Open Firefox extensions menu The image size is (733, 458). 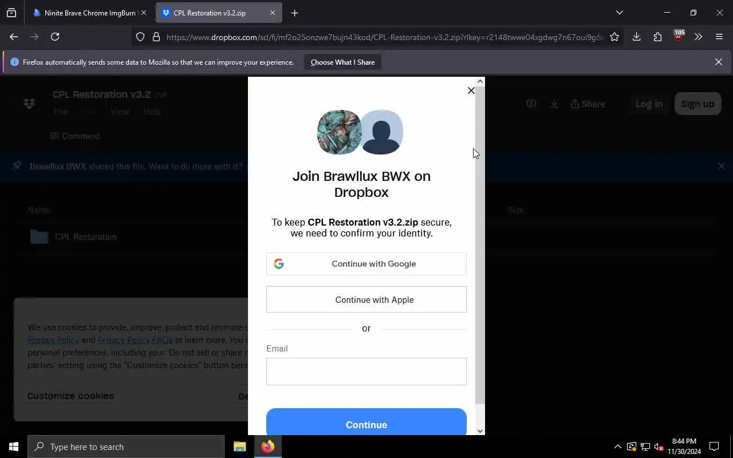tap(657, 37)
